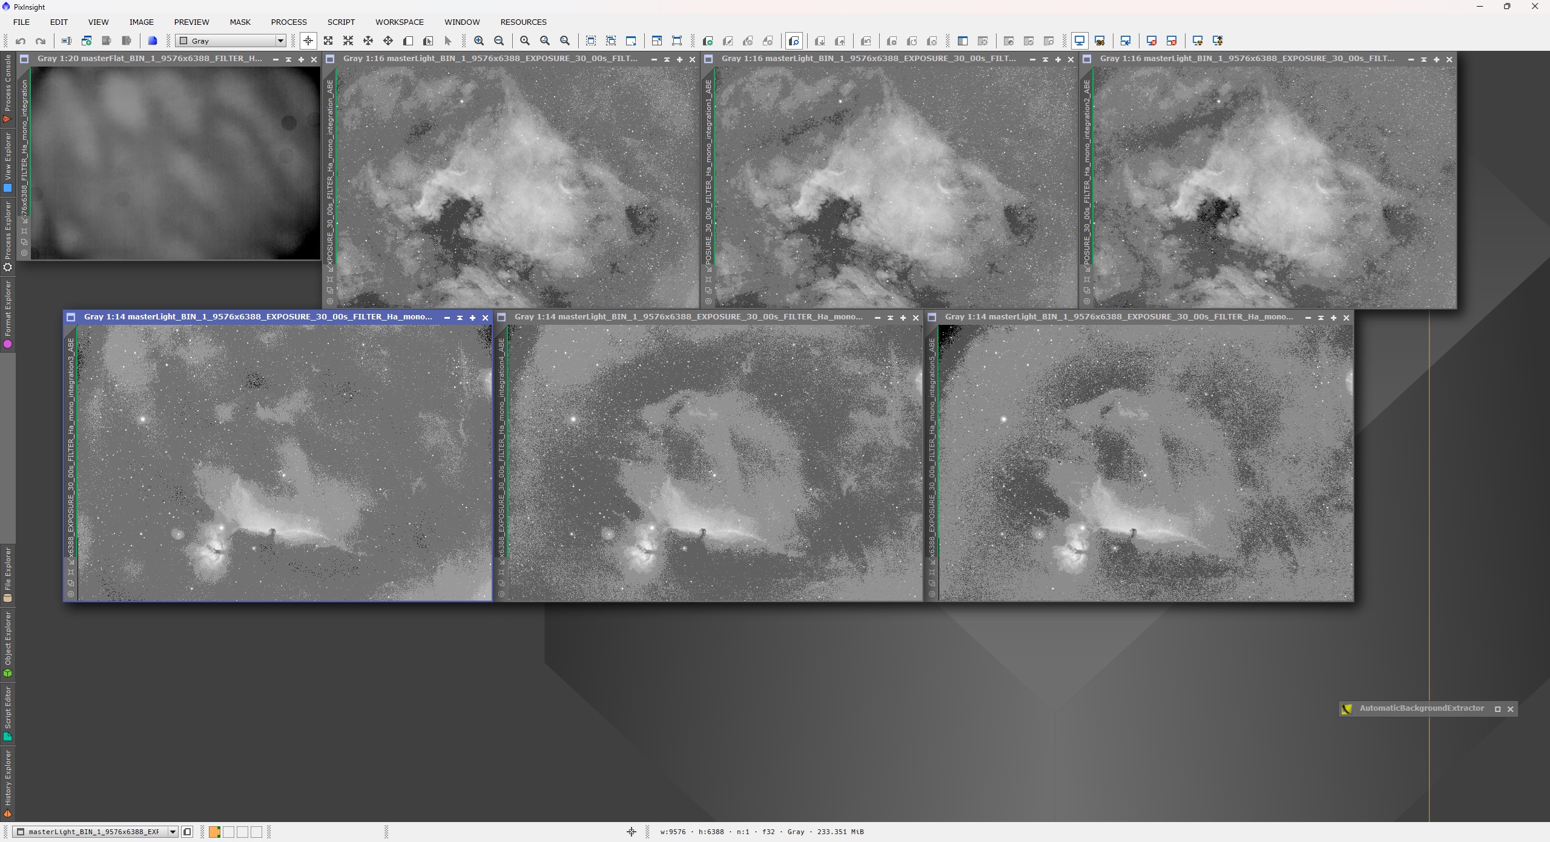
Task: Select the Readout crosshair mode
Action: pyautogui.click(x=308, y=41)
